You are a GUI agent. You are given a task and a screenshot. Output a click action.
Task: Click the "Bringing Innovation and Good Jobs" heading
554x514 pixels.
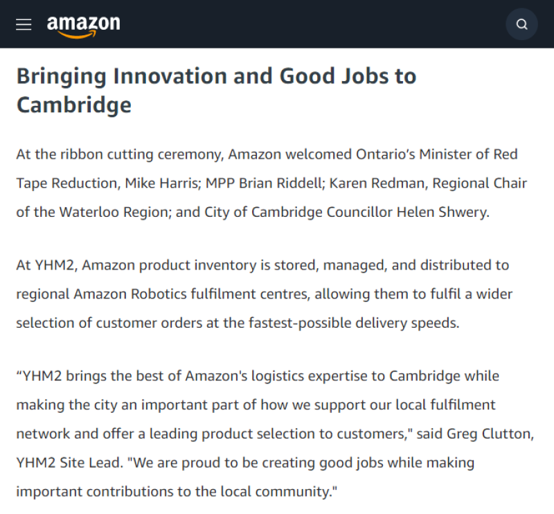[x=216, y=76]
